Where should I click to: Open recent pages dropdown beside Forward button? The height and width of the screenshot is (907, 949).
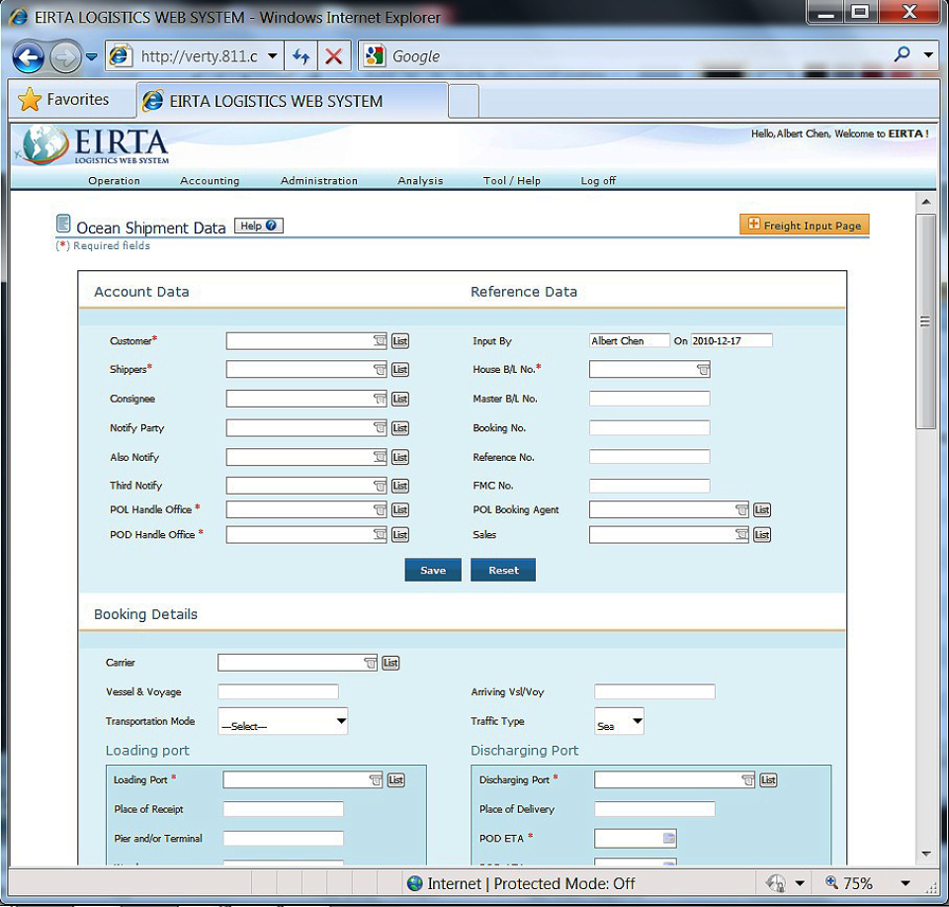(91, 57)
